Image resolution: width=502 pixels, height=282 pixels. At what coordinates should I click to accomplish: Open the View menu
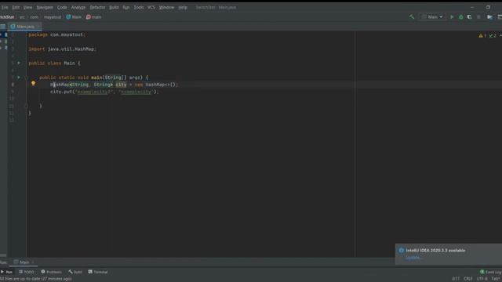click(28, 7)
